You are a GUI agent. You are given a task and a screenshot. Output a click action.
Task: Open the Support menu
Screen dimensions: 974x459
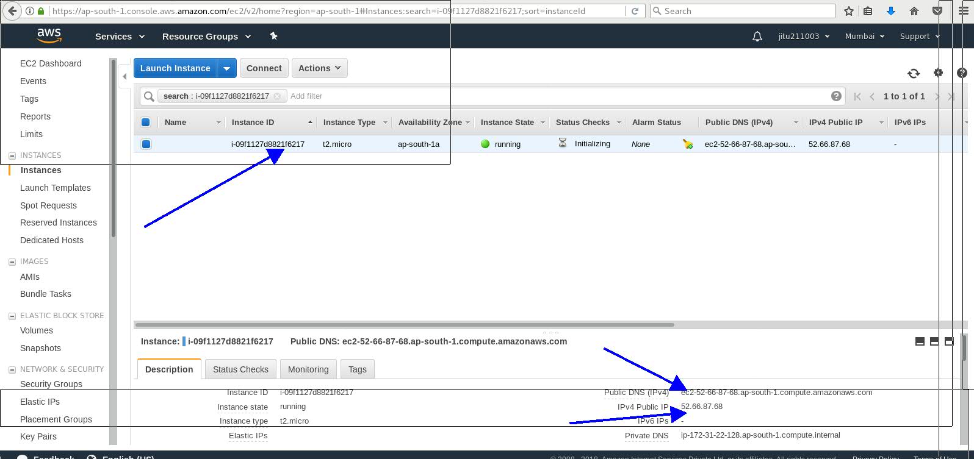coord(919,37)
